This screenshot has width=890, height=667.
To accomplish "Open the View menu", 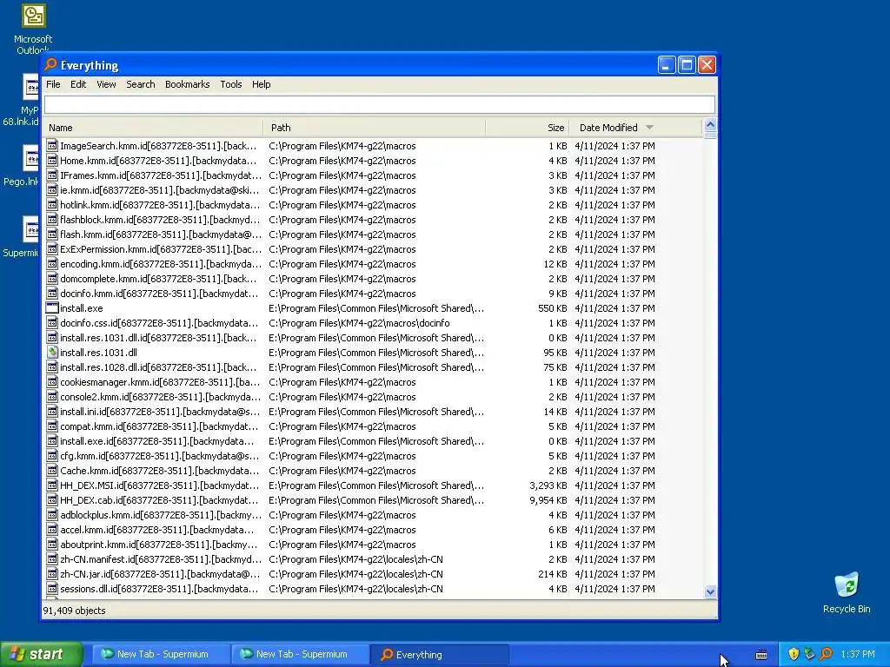I will (x=106, y=84).
